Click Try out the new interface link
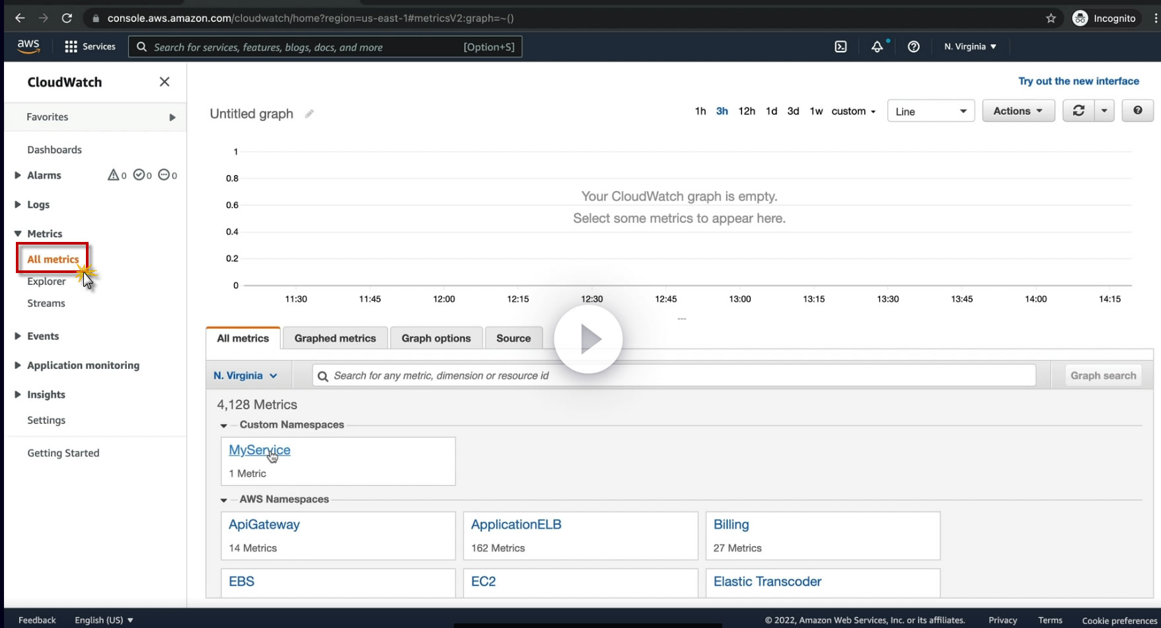Viewport: 1161px width, 628px height. (1078, 81)
